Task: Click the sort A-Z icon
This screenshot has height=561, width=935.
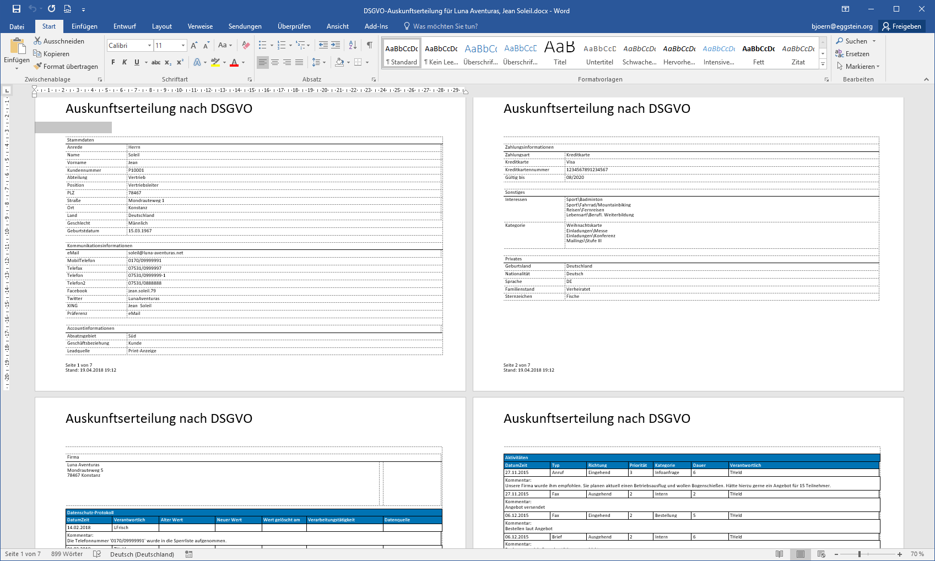Action: tap(353, 45)
